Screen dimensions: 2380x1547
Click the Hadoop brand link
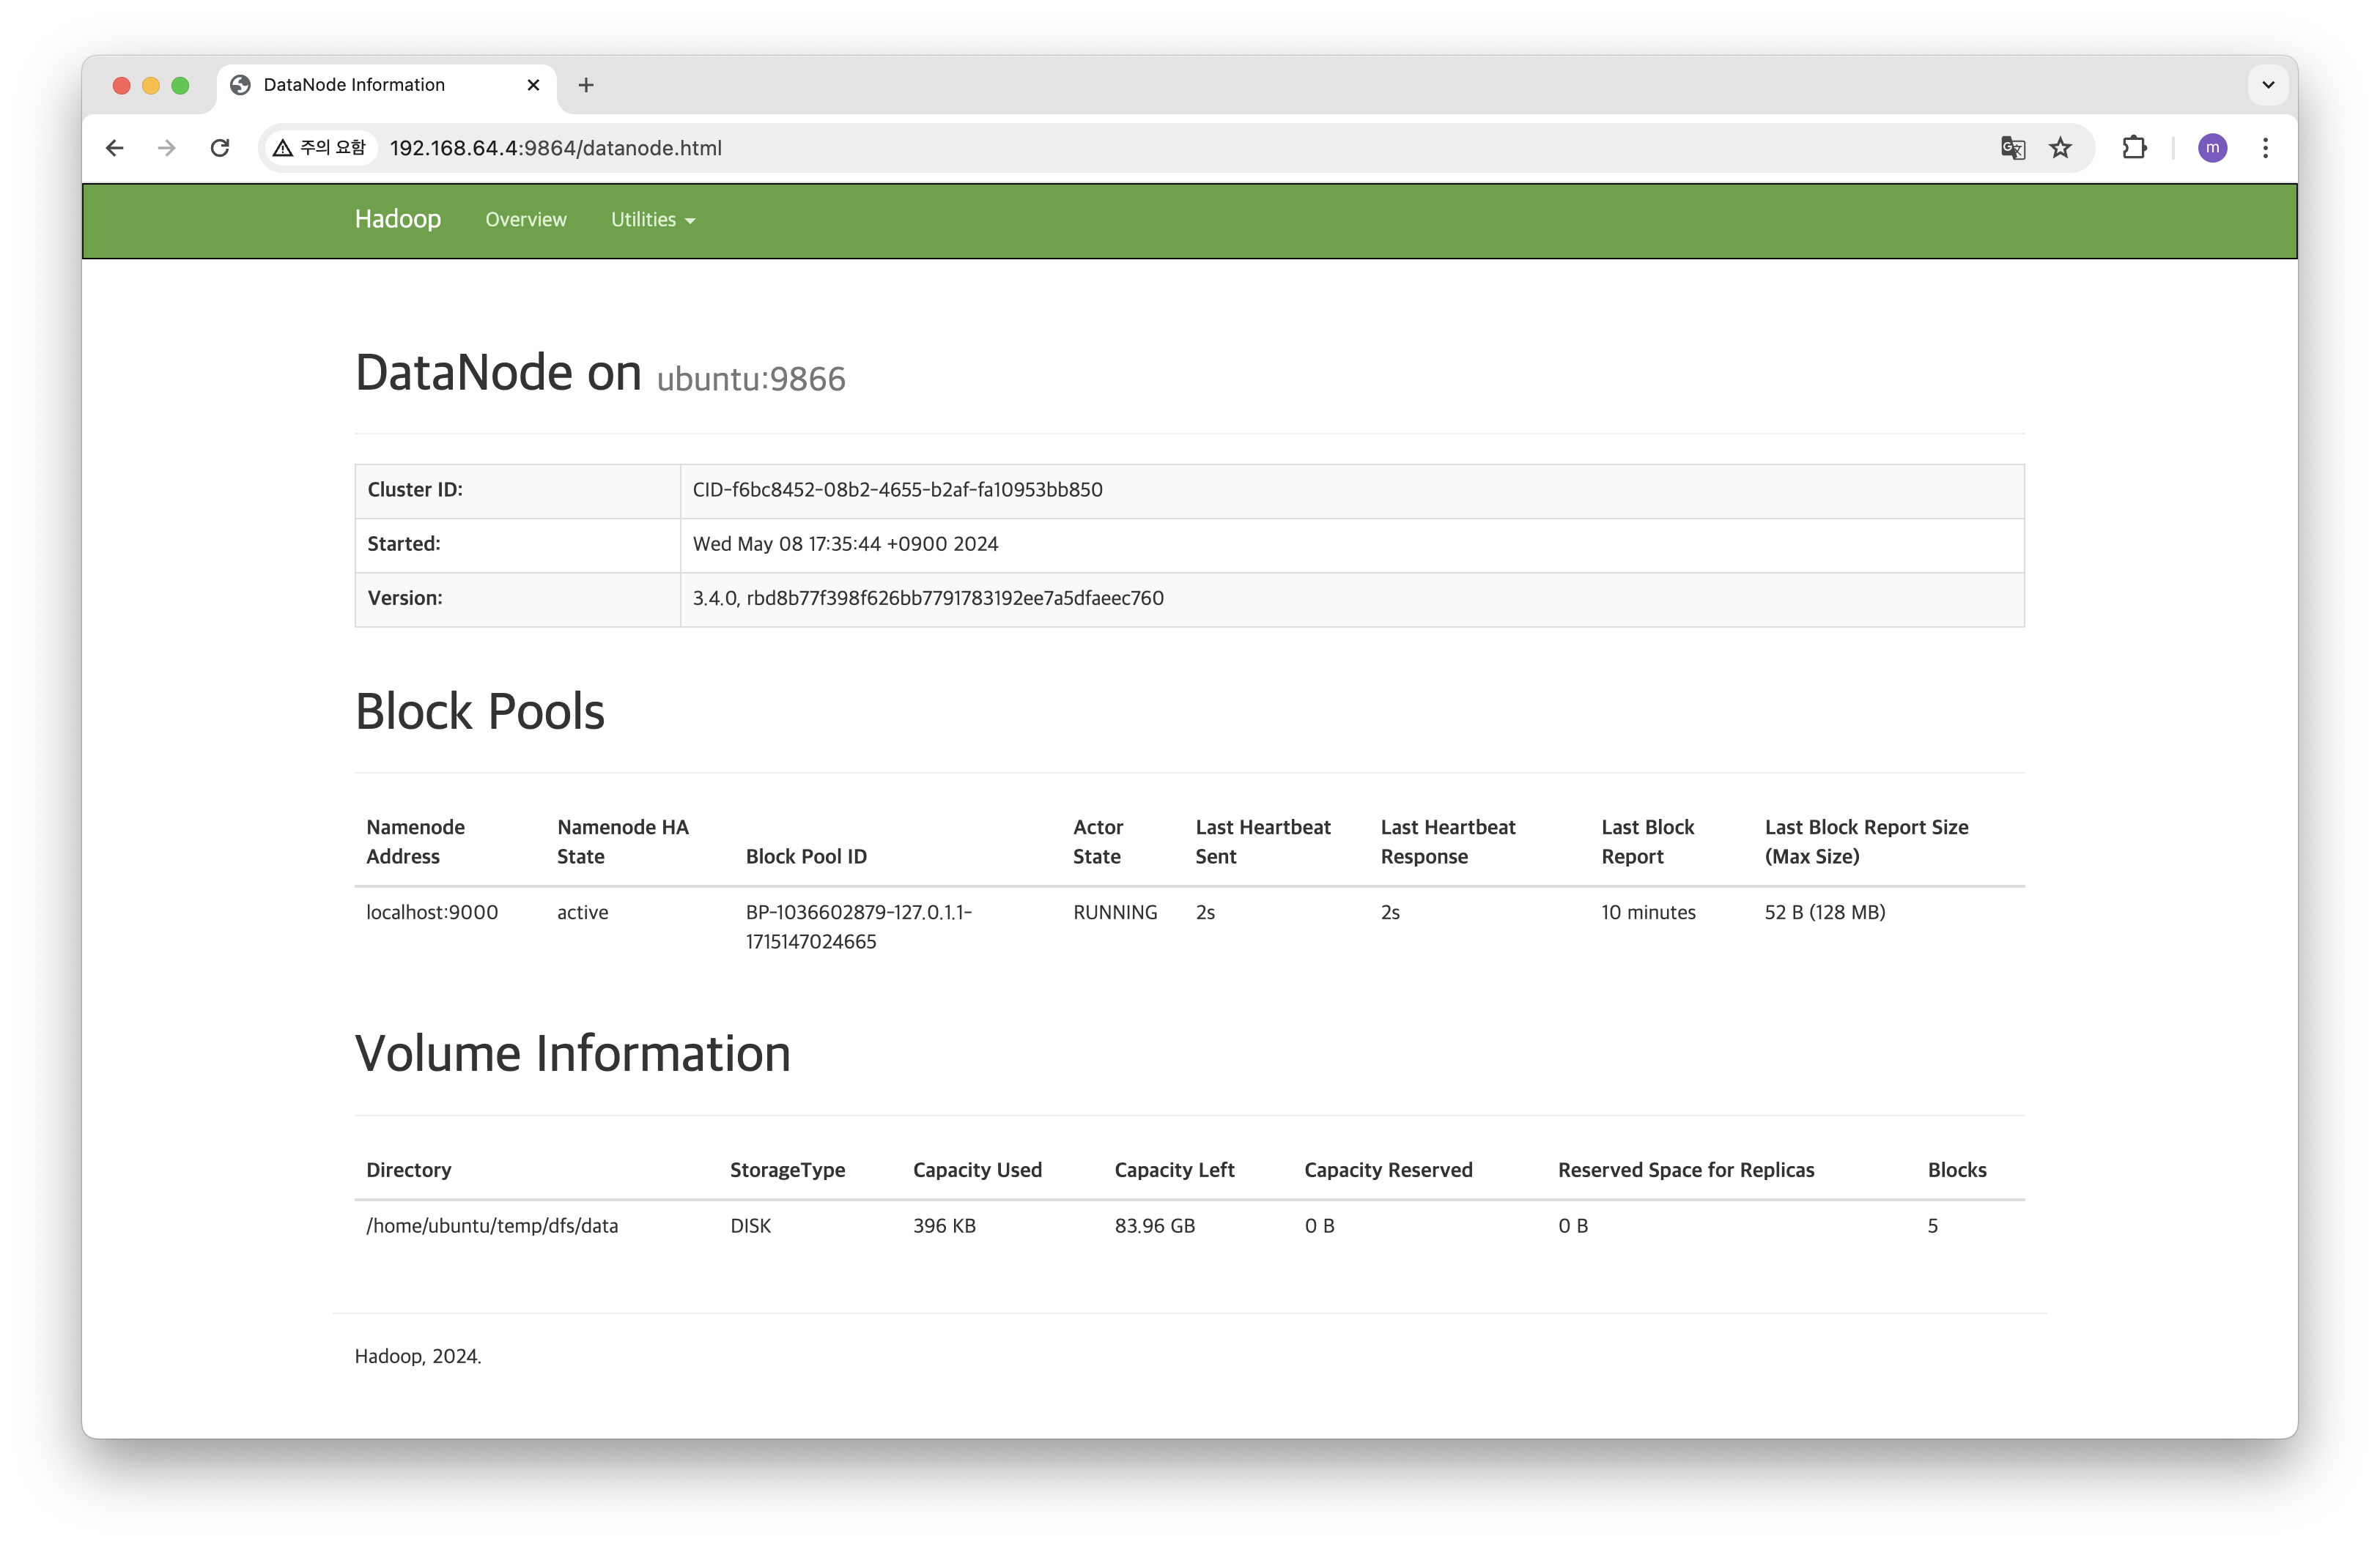pyautogui.click(x=397, y=219)
